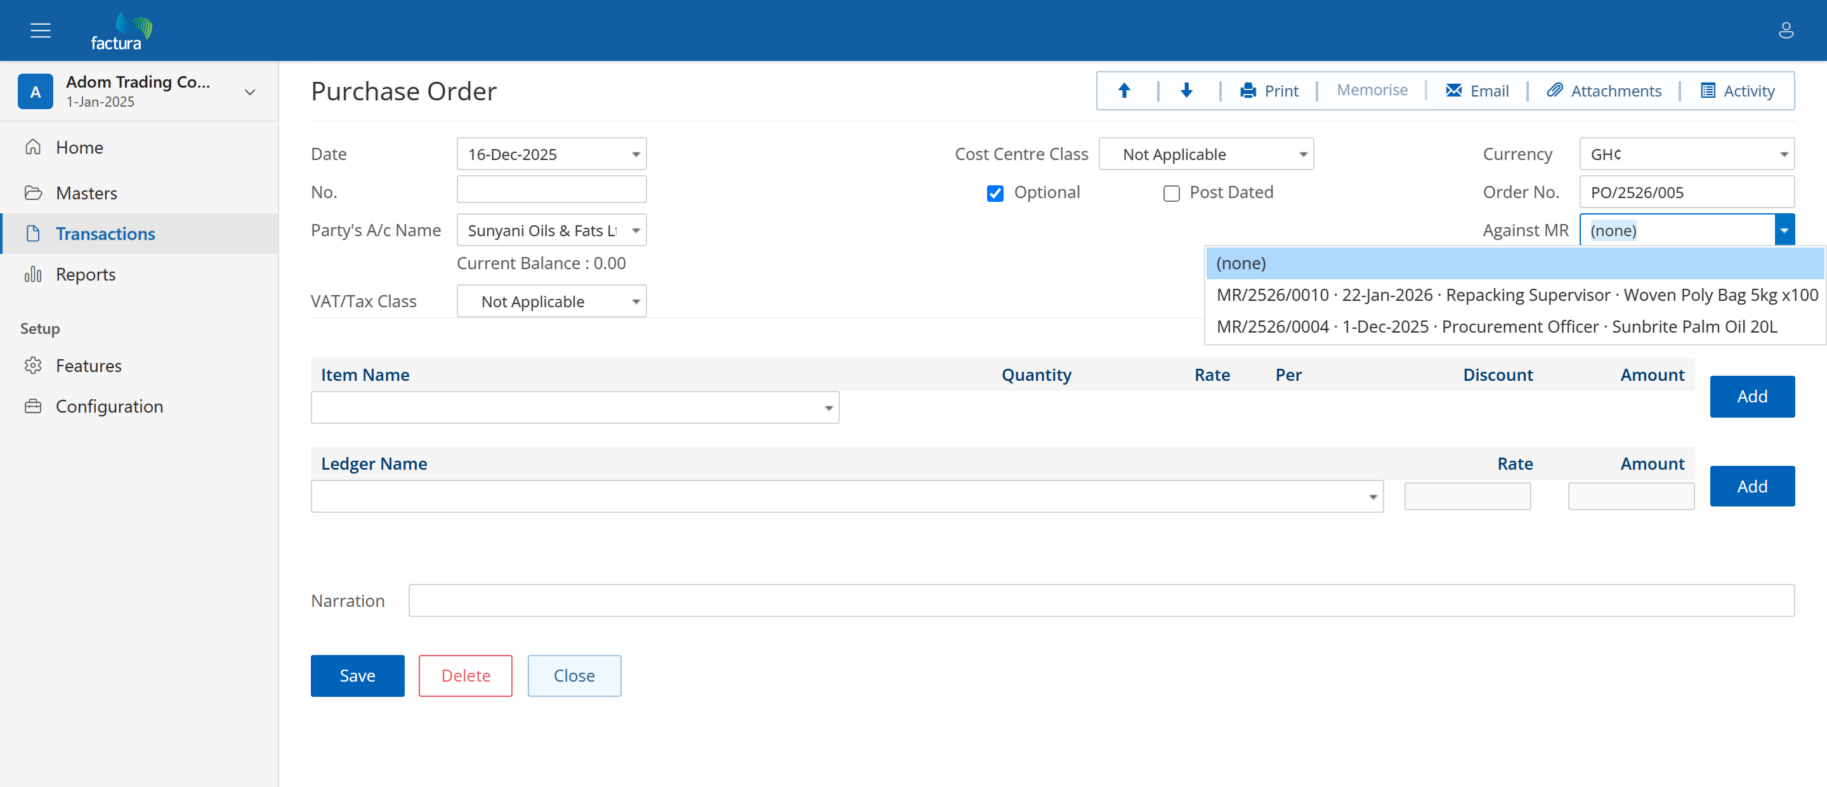1827x787 pixels.
Task: Open the Currency dropdown
Action: click(x=1784, y=154)
